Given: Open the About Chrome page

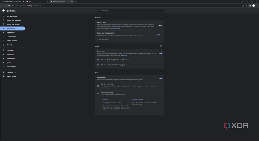Looking at the screenshot, I should tap(11, 76).
